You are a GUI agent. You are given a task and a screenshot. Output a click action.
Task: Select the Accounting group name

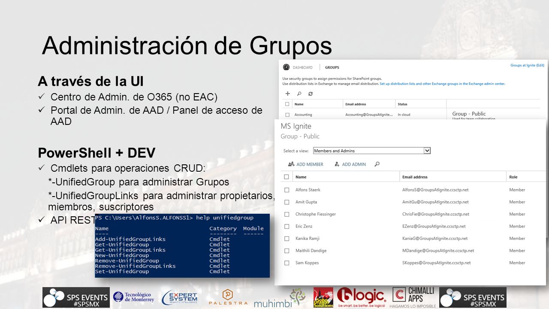(x=303, y=115)
